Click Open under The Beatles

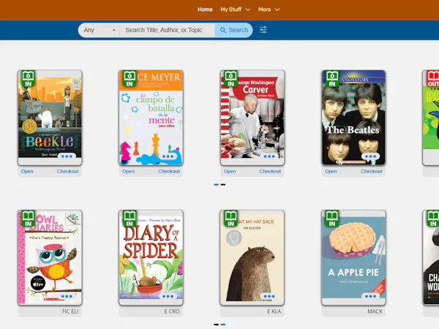(x=331, y=171)
